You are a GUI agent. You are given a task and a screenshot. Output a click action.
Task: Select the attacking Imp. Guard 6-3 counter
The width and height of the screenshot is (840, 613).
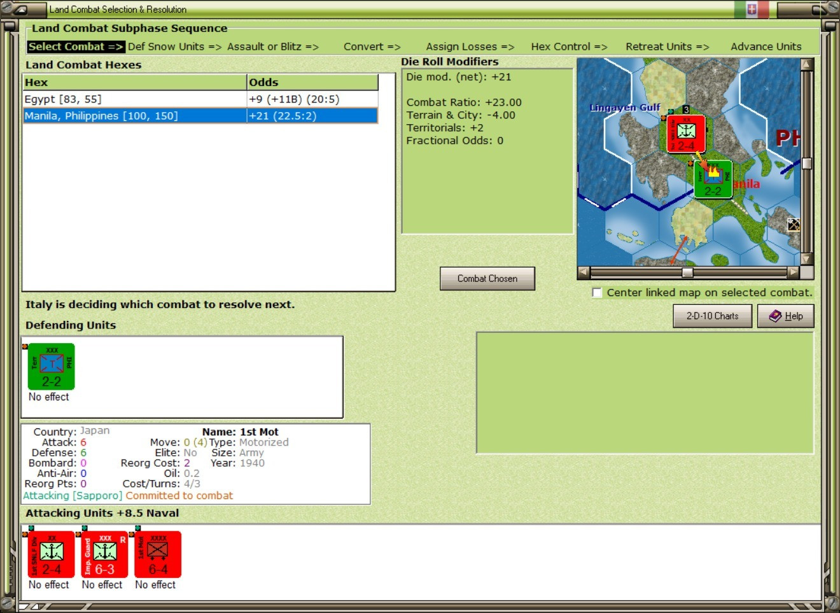(x=105, y=554)
